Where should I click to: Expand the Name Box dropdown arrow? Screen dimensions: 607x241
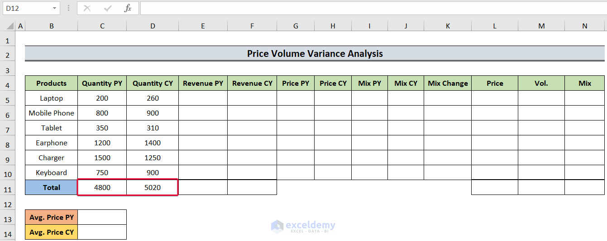(54, 8)
